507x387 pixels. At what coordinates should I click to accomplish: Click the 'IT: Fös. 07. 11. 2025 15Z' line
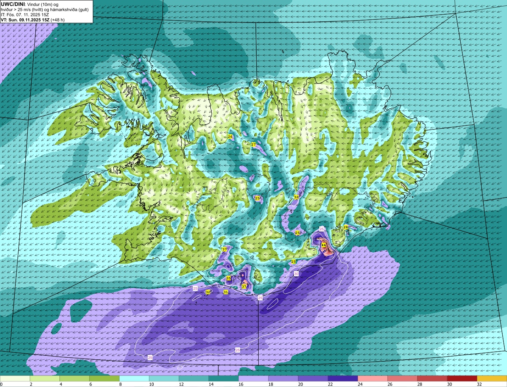coord(25,15)
